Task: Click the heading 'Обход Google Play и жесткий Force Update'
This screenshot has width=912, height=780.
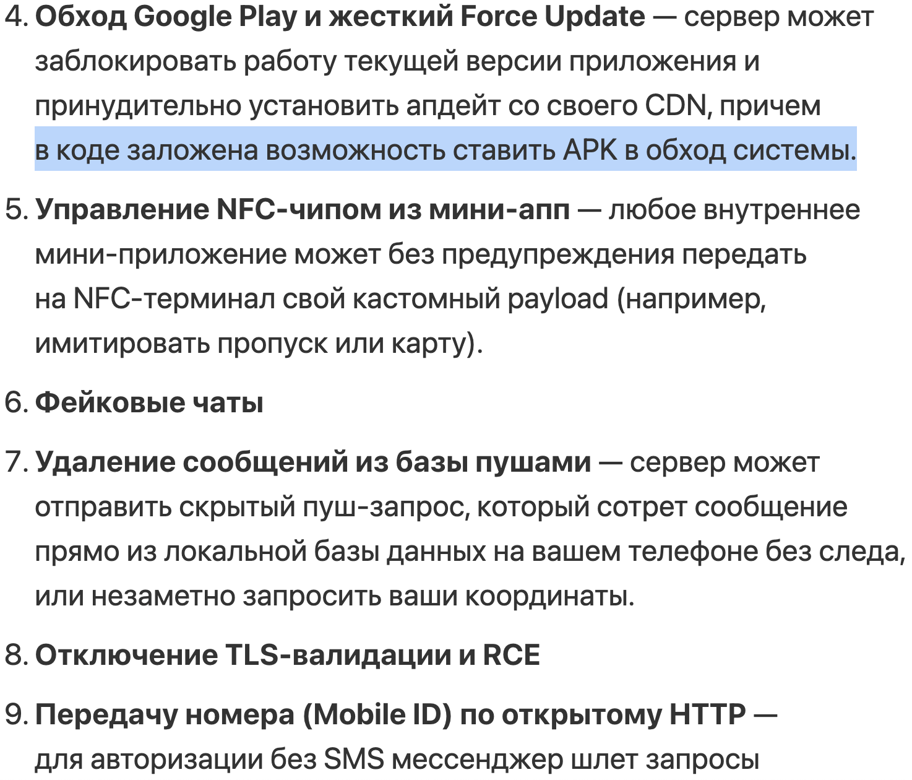Action: 340,17
